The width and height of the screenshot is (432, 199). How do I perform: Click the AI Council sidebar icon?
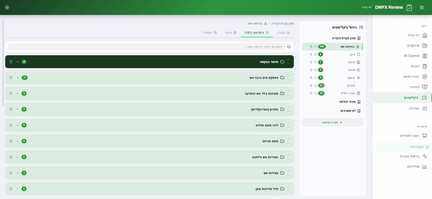tap(425, 56)
